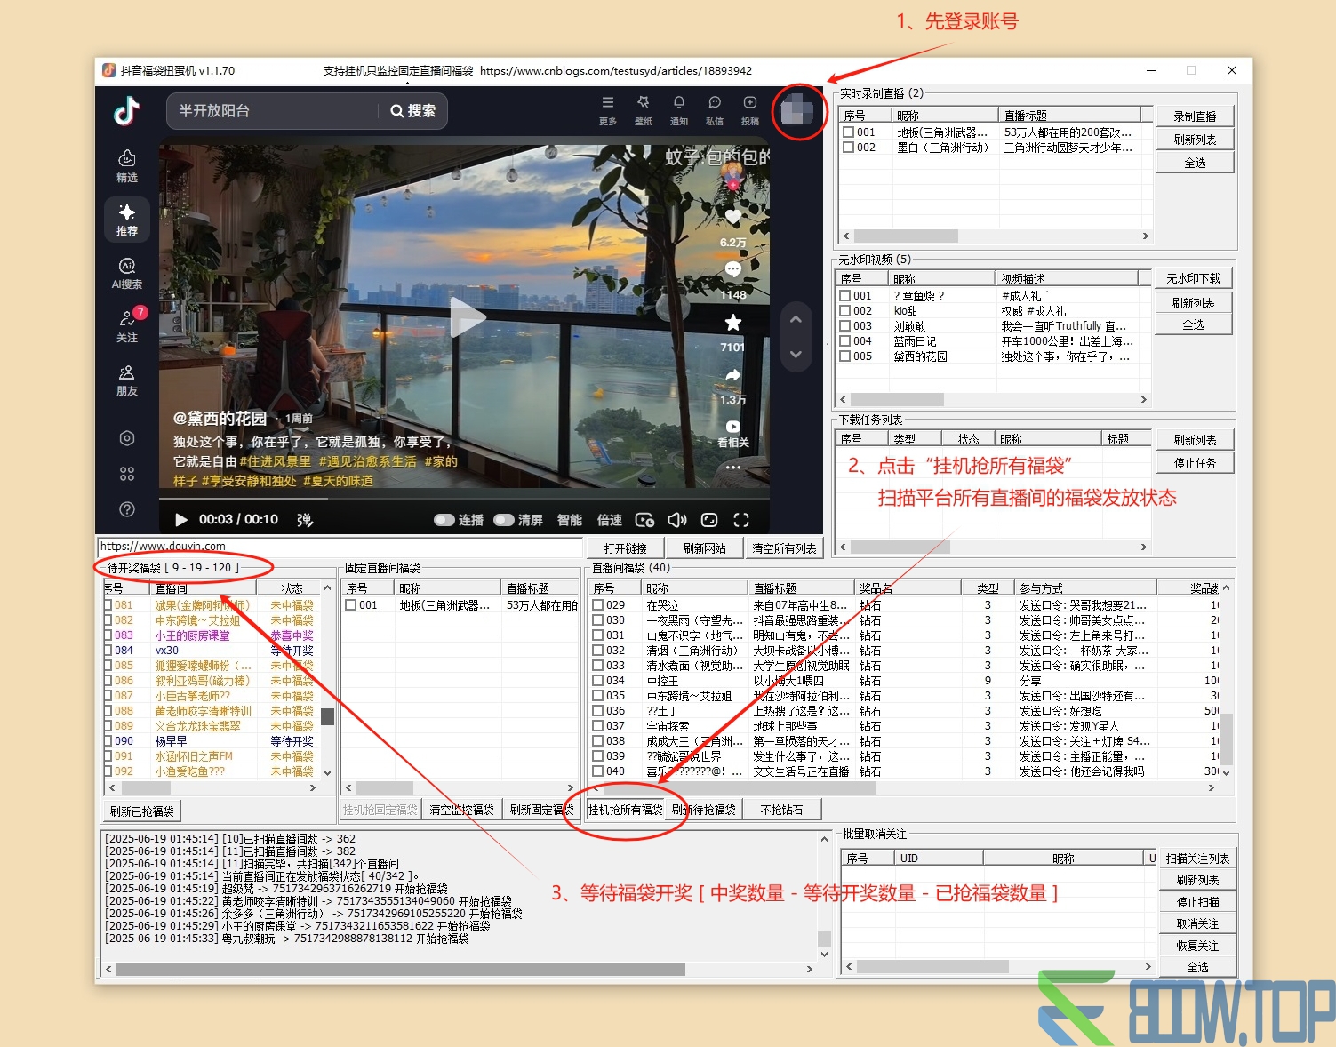1336x1047 pixels.
Task: Click the 不抢钻石 button
Action: tap(782, 810)
